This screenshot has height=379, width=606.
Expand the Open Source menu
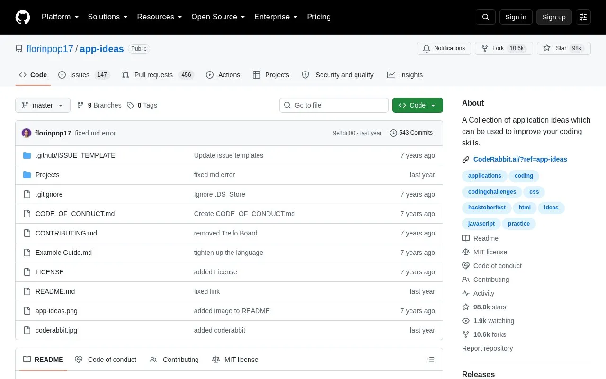[x=218, y=17]
